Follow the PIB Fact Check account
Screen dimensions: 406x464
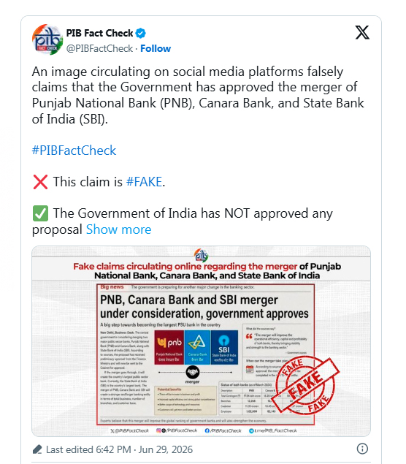tap(156, 48)
